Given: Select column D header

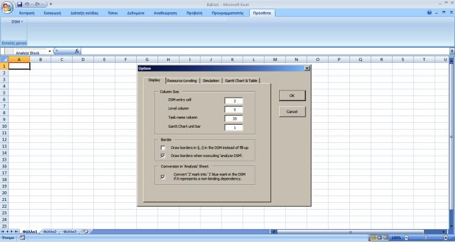Looking at the screenshot, I should tap(83, 59).
